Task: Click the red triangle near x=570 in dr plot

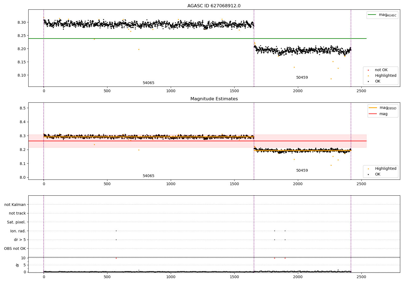Action: 116,258
